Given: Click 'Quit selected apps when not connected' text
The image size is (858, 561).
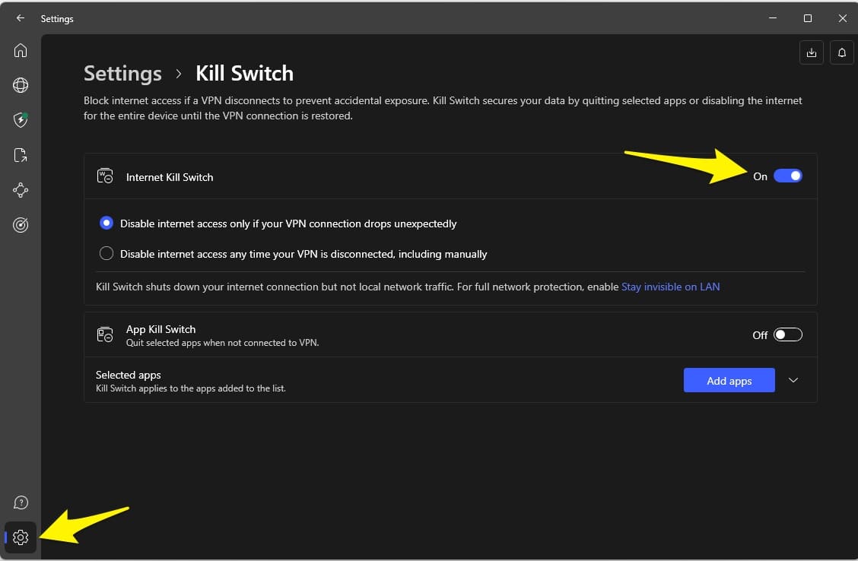Looking at the screenshot, I should click(x=222, y=343).
